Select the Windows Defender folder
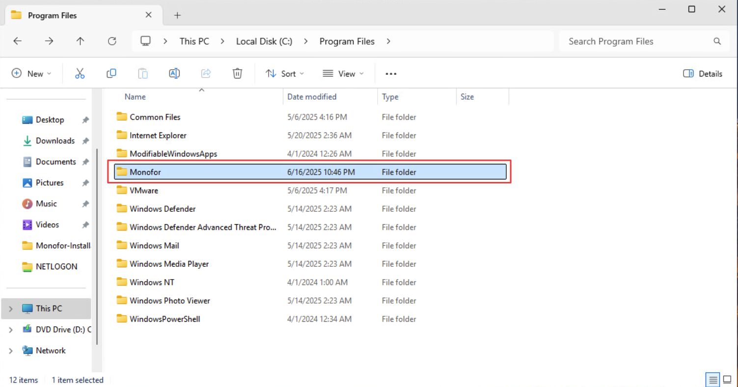 coord(163,209)
